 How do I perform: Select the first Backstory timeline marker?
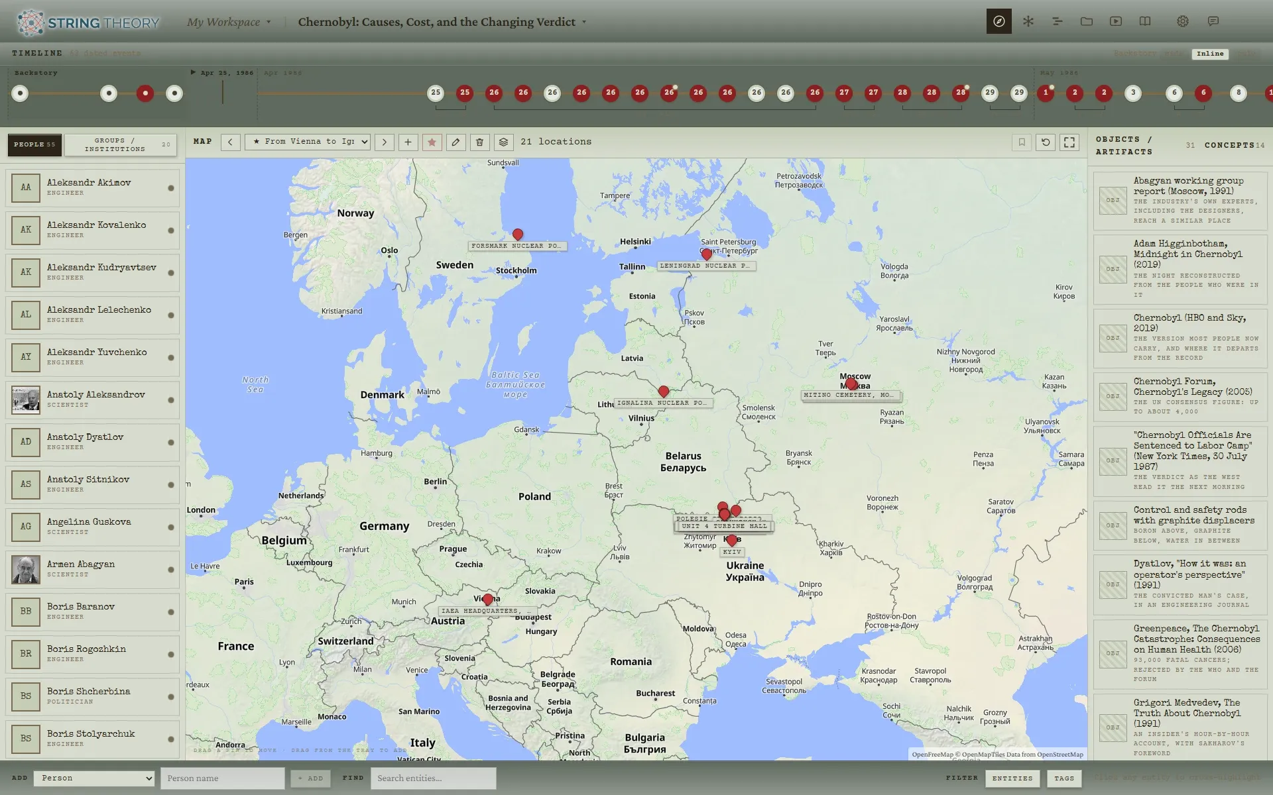pos(21,93)
